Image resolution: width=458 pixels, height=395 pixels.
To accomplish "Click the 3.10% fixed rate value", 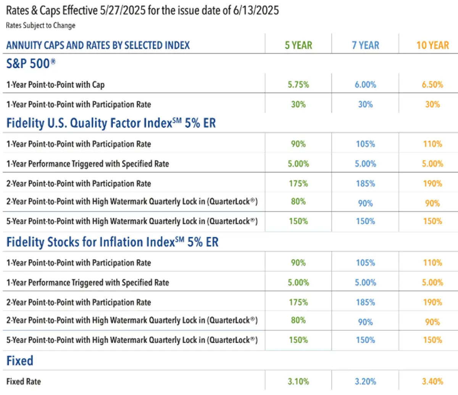I will 298,381.
